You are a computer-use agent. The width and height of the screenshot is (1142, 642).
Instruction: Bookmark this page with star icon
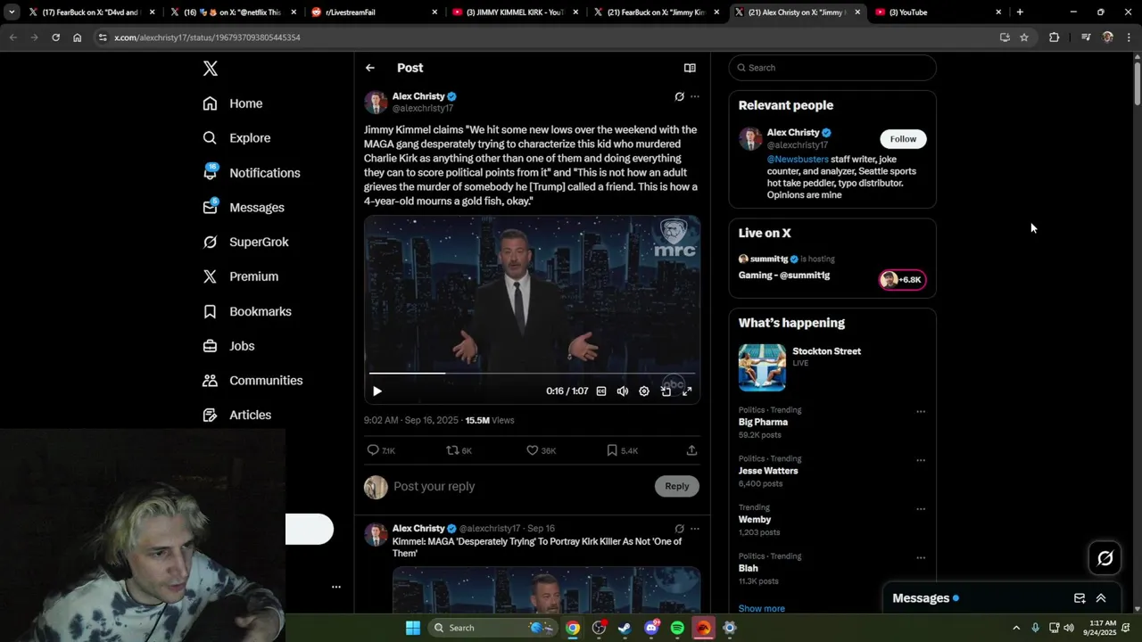tap(1024, 37)
